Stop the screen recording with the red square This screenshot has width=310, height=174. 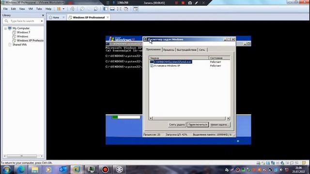pyautogui.click(x=183, y=3)
